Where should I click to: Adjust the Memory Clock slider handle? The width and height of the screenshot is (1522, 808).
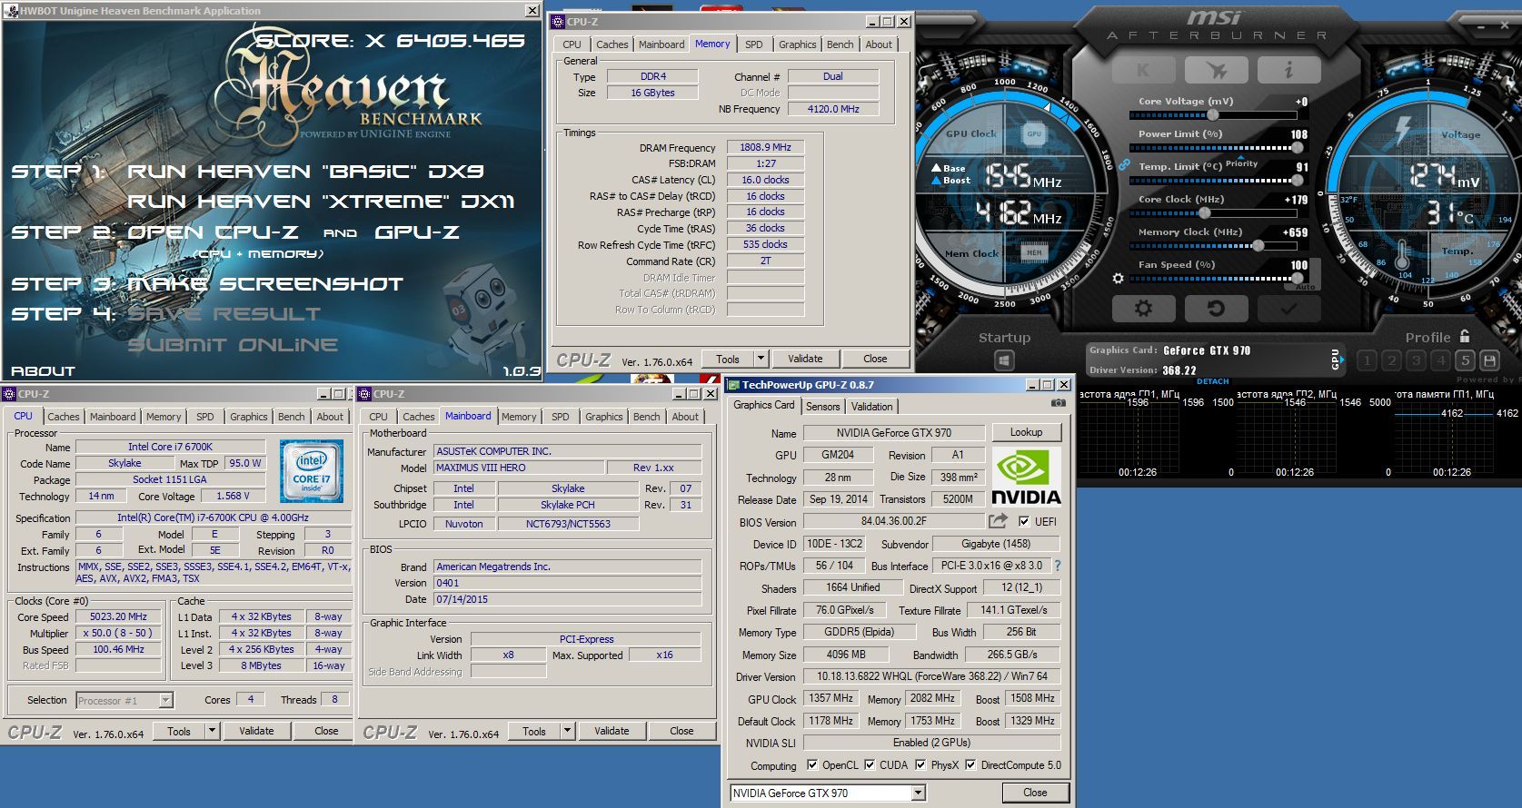coord(1258,246)
